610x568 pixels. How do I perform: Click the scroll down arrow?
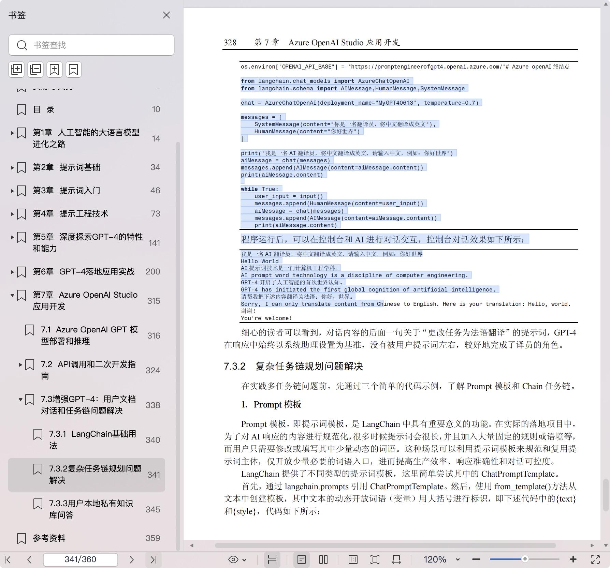606,545
